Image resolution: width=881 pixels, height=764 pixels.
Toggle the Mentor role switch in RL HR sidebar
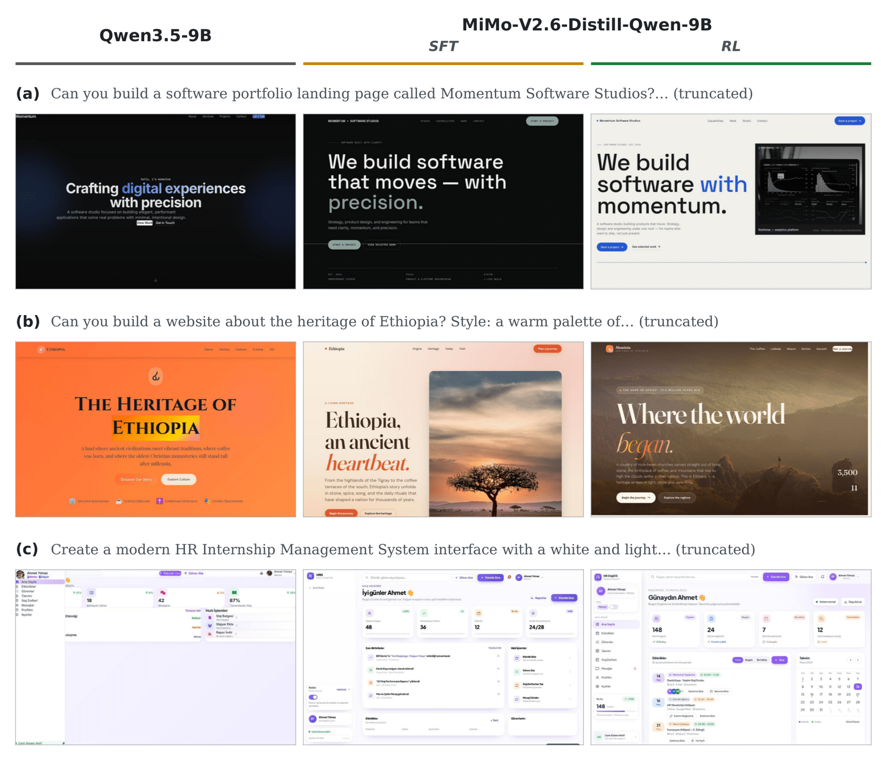[x=613, y=607]
